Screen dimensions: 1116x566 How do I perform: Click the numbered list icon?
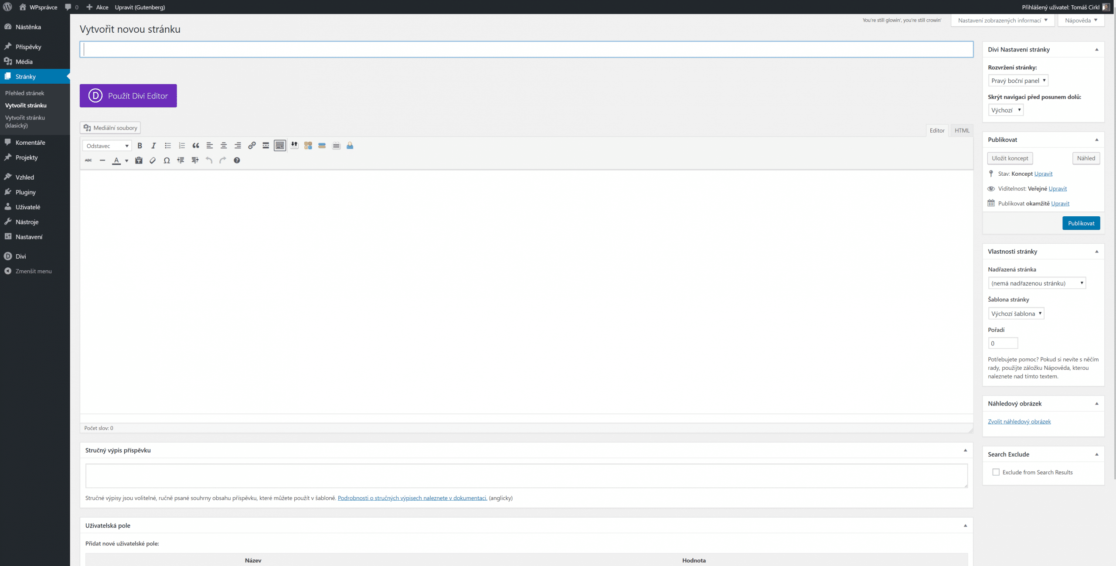coord(182,146)
